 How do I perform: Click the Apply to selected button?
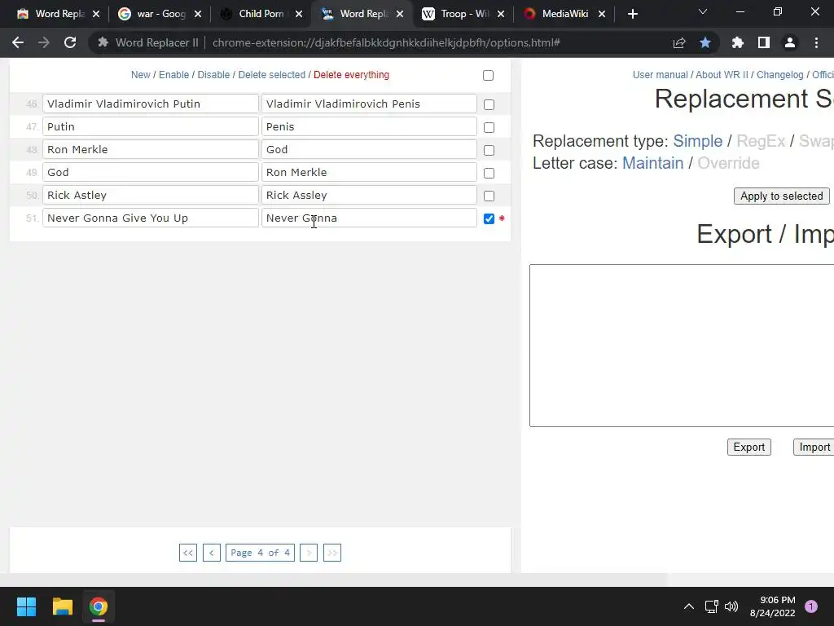[x=781, y=196]
